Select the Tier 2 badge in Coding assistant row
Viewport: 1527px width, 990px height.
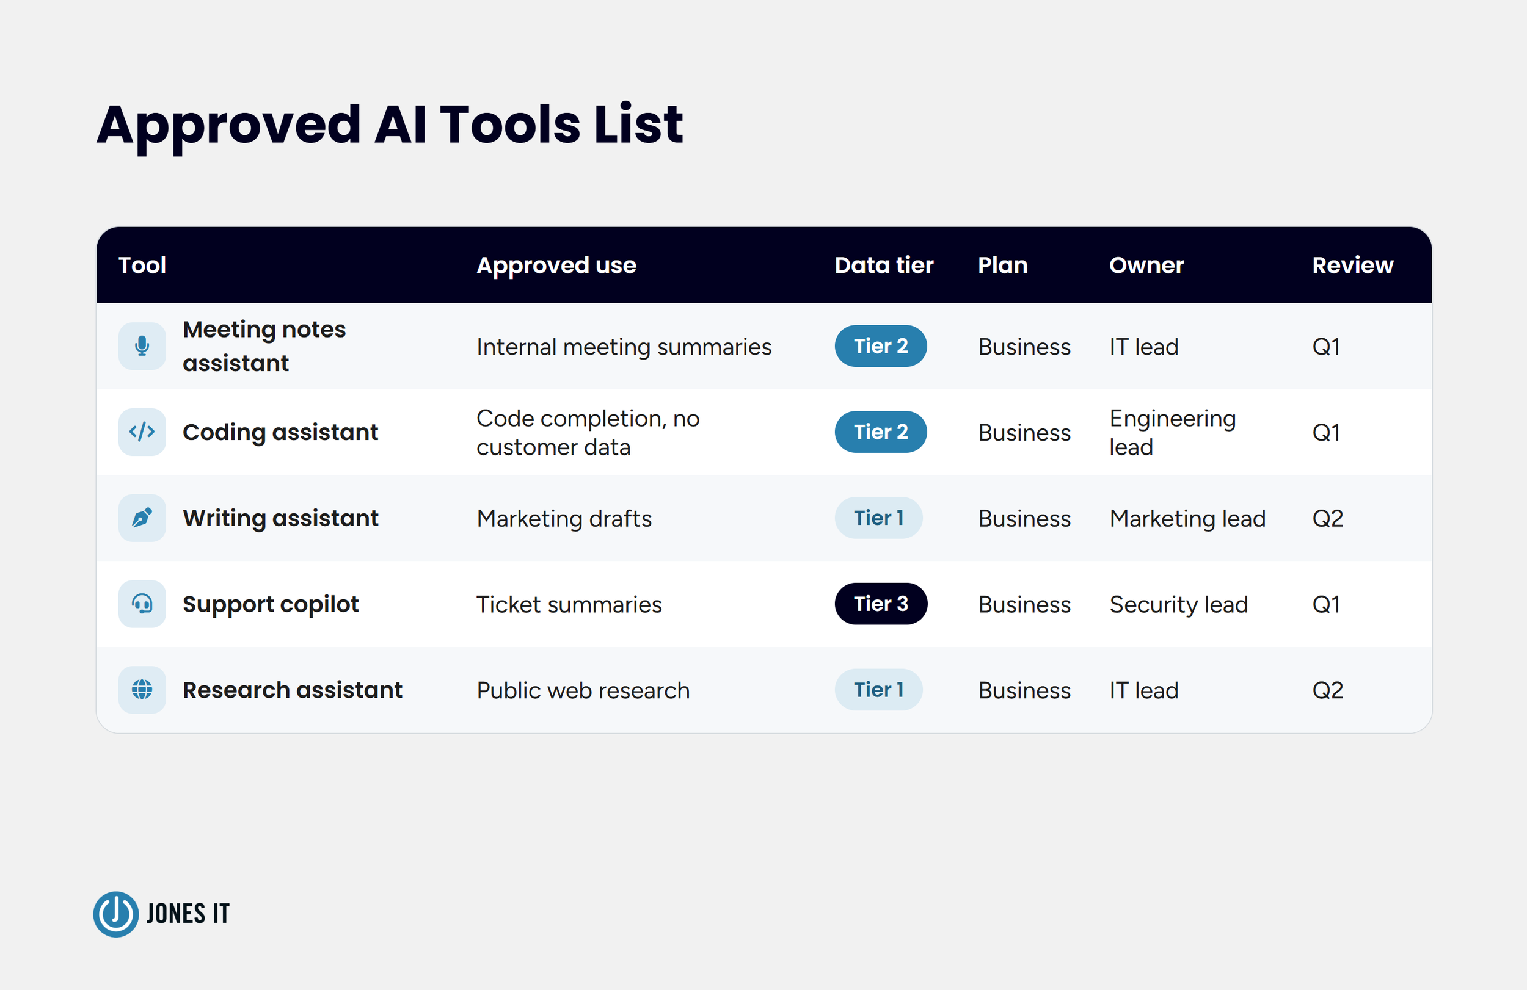[880, 432]
